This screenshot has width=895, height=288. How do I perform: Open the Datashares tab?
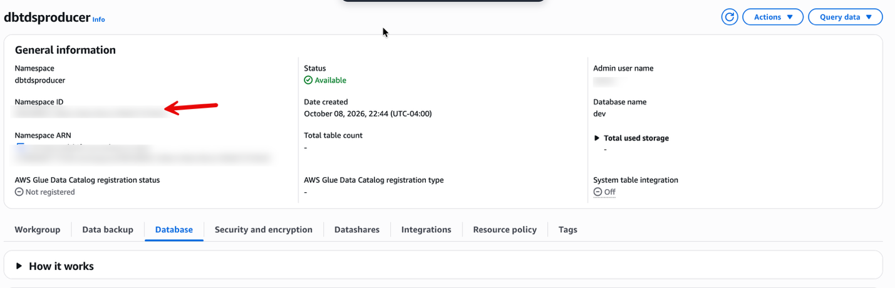(357, 230)
